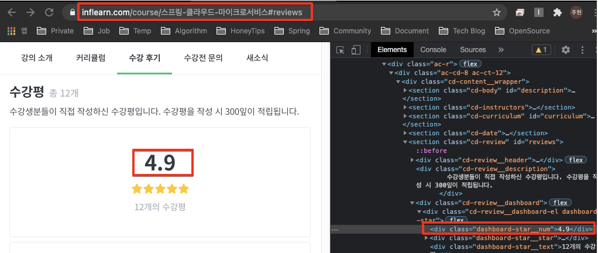Select the dashboard-star__num div row
The image size is (598, 253).
point(511,230)
